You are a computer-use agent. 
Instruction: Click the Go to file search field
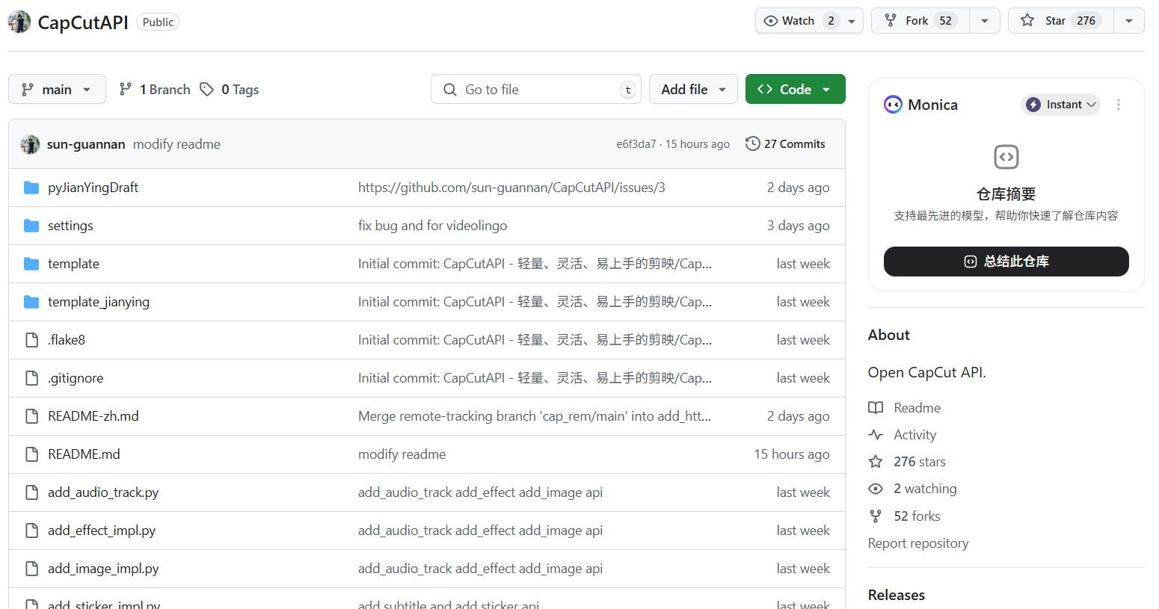(x=536, y=90)
